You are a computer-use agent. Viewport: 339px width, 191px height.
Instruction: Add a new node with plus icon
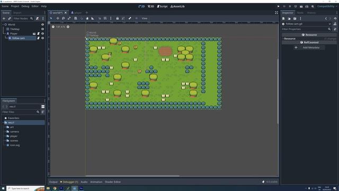click(x=4, y=19)
